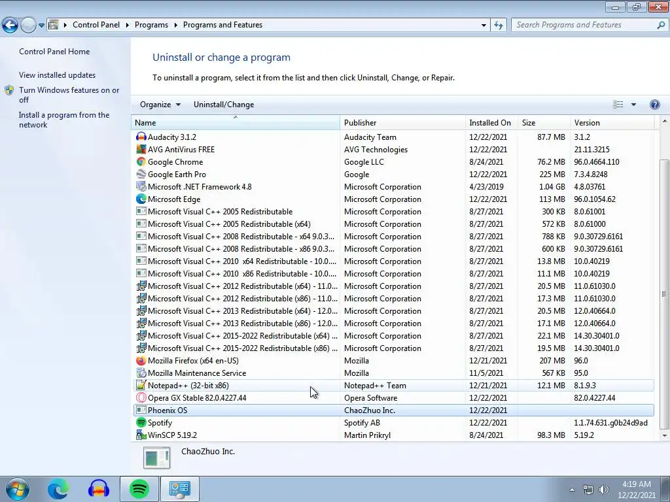Open the view options dropdown arrow
Image resolution: width=670 pixels, height=502 pixels.
tap(633, 105)
